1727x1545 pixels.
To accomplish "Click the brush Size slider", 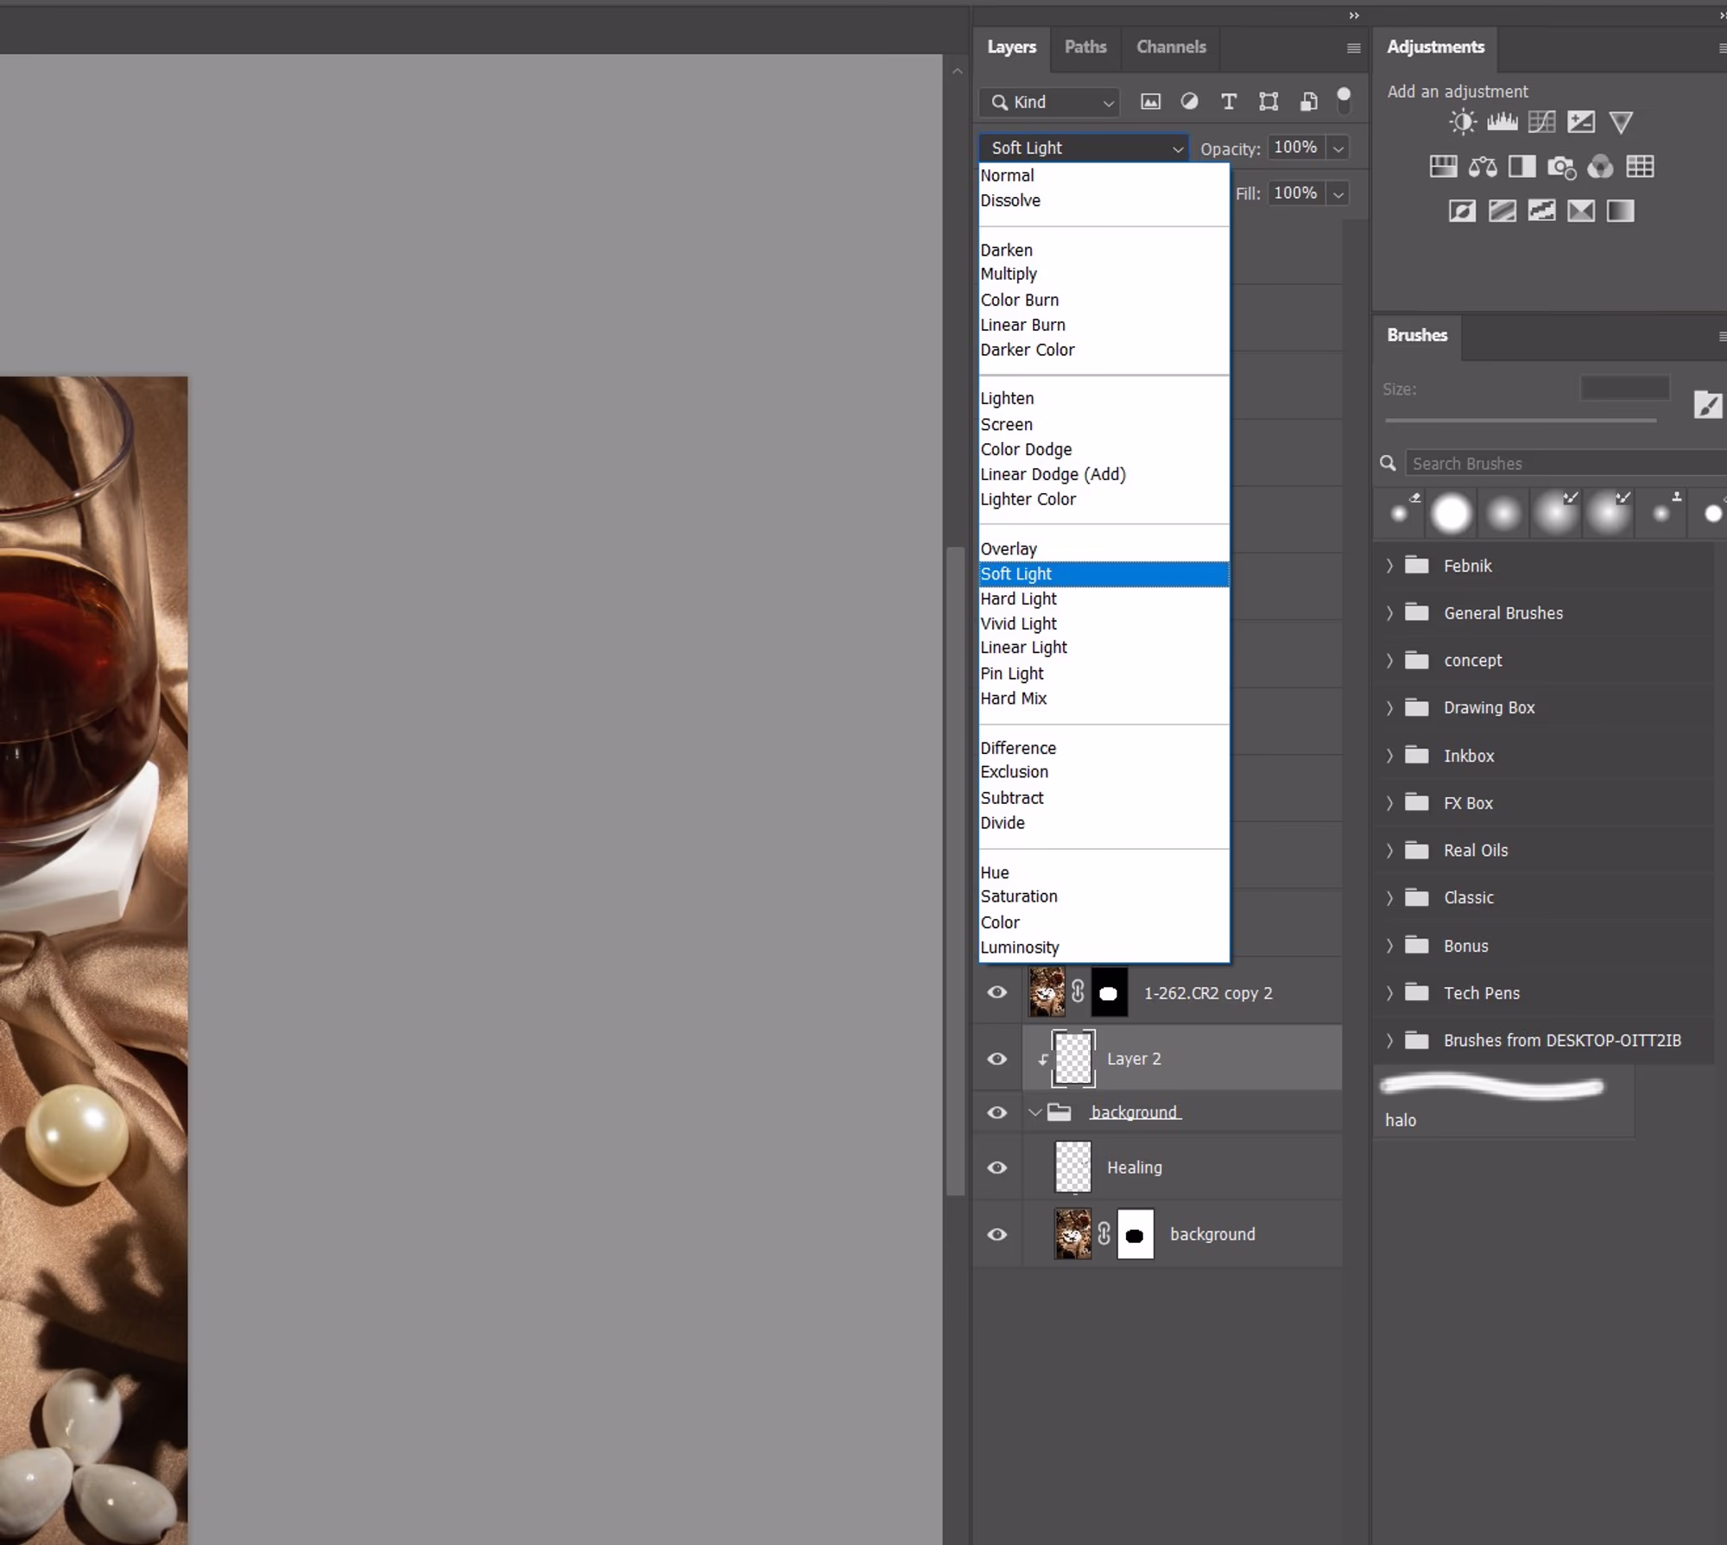I will click(1520, 421).
